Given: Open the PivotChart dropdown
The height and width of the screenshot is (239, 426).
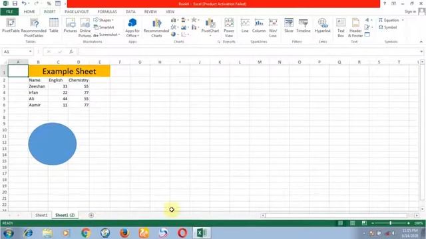Looking at the screenshot, I should point(210,35).
